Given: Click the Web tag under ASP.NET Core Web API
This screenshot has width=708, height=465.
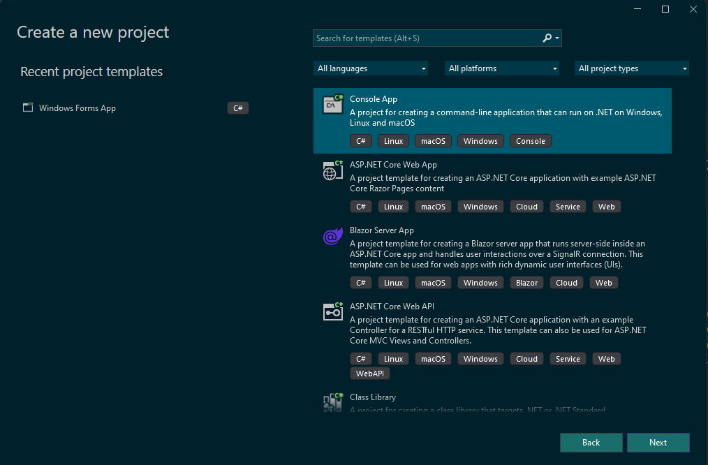Looking at the screenshot, I should pyautogui.click(x=606, y=358).
